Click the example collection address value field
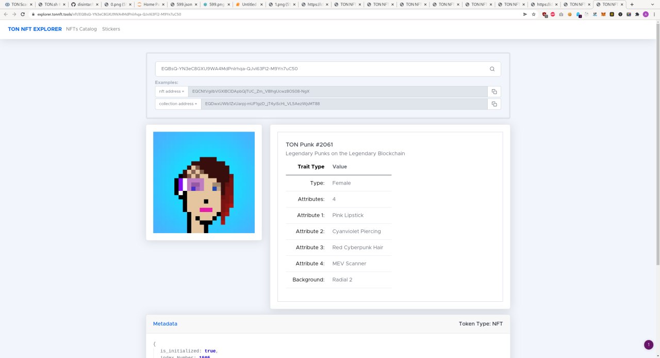660x358 pixels. click(344, 104)
